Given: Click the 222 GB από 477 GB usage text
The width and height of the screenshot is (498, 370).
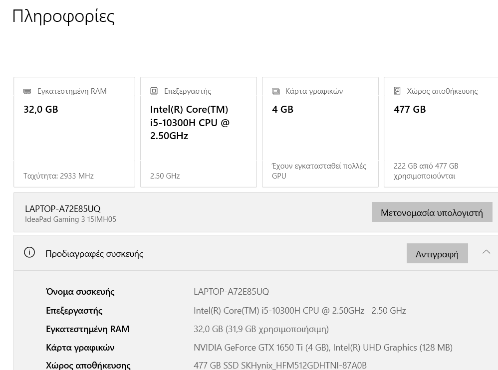Looking at the screenshot, I should click(x=426, y=171).
